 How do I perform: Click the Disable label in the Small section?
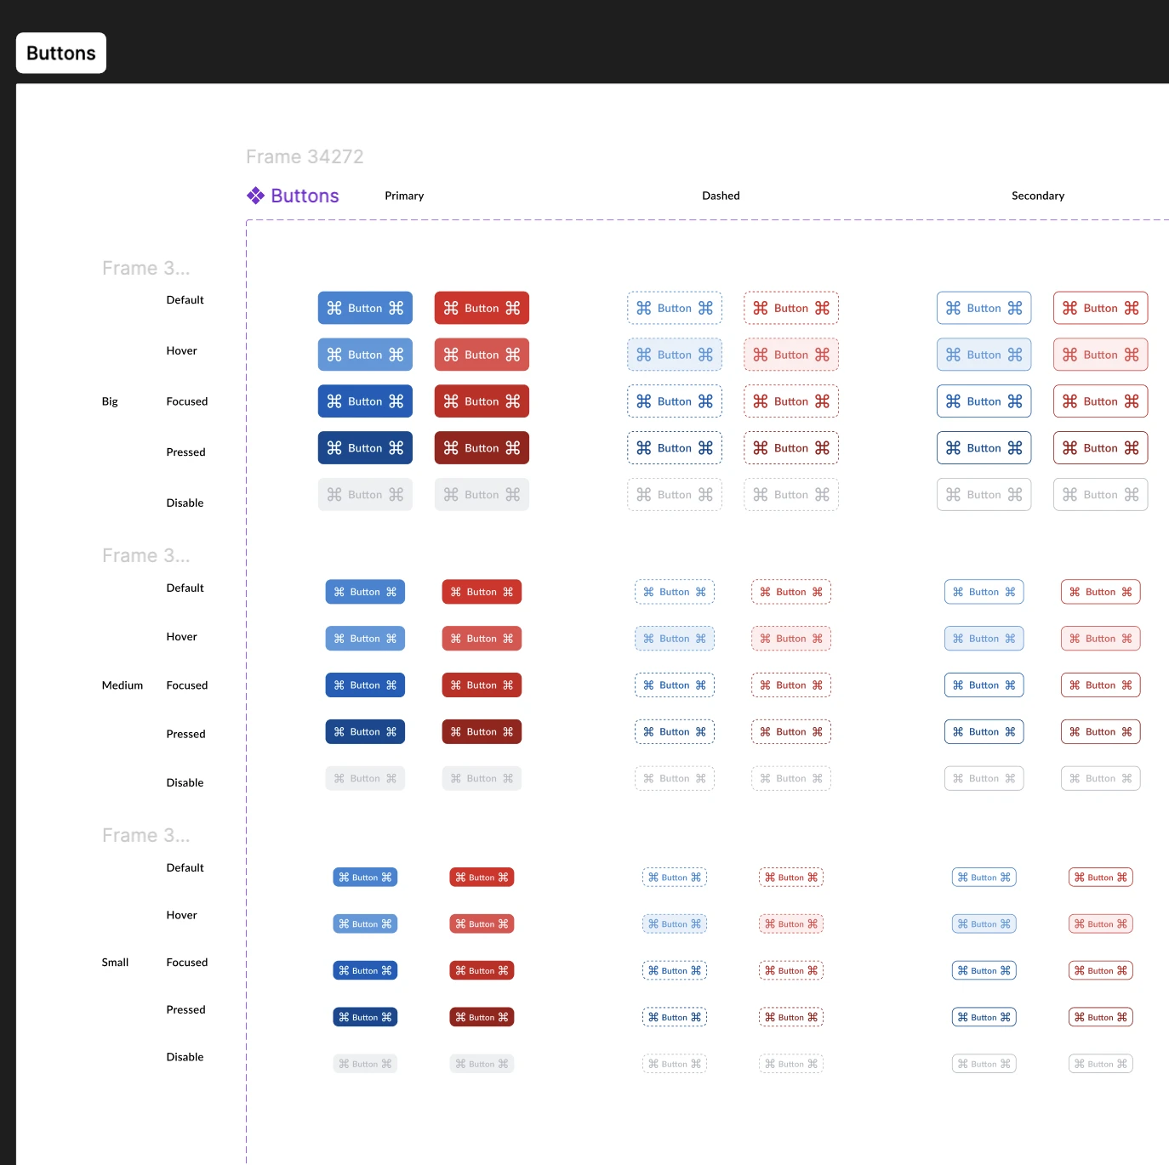[185, 1057]
